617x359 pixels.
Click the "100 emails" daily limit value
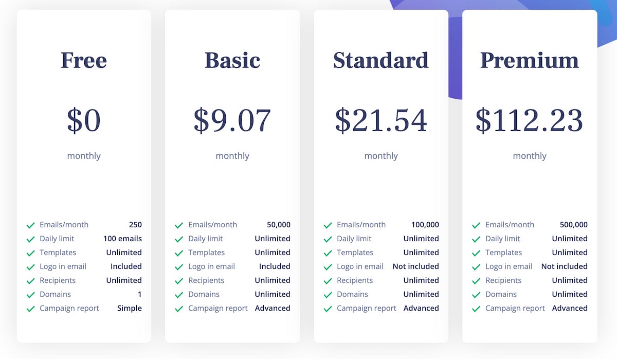[x=122, y=239]
